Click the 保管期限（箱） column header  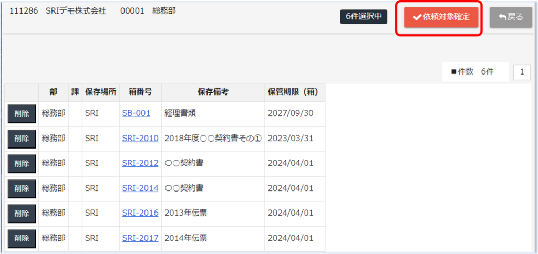pos(295,92)
